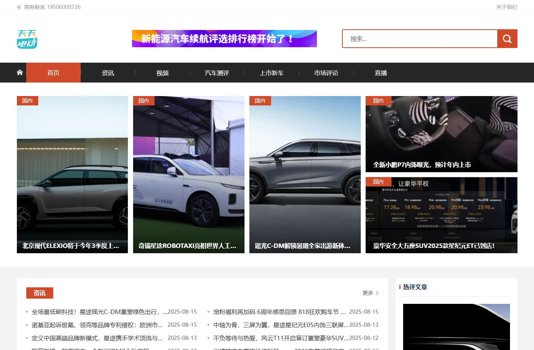Click the orange search magnifier button
The image size is (534, 350).
507,39
